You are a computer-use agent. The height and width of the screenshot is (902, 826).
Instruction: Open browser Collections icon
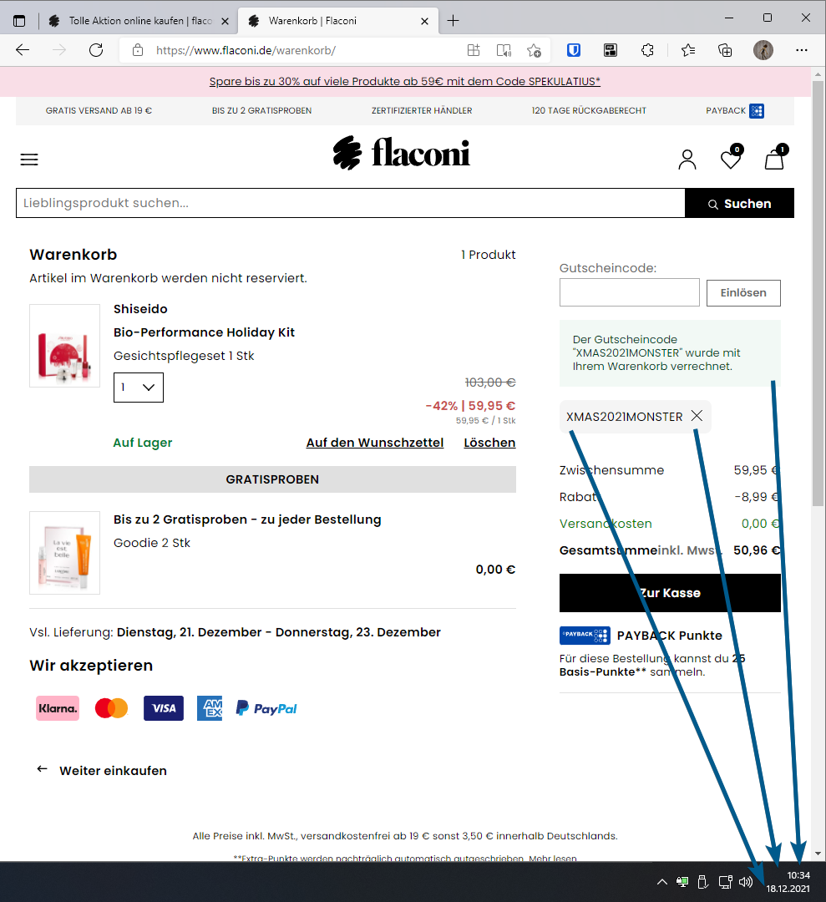pos(725,50)
